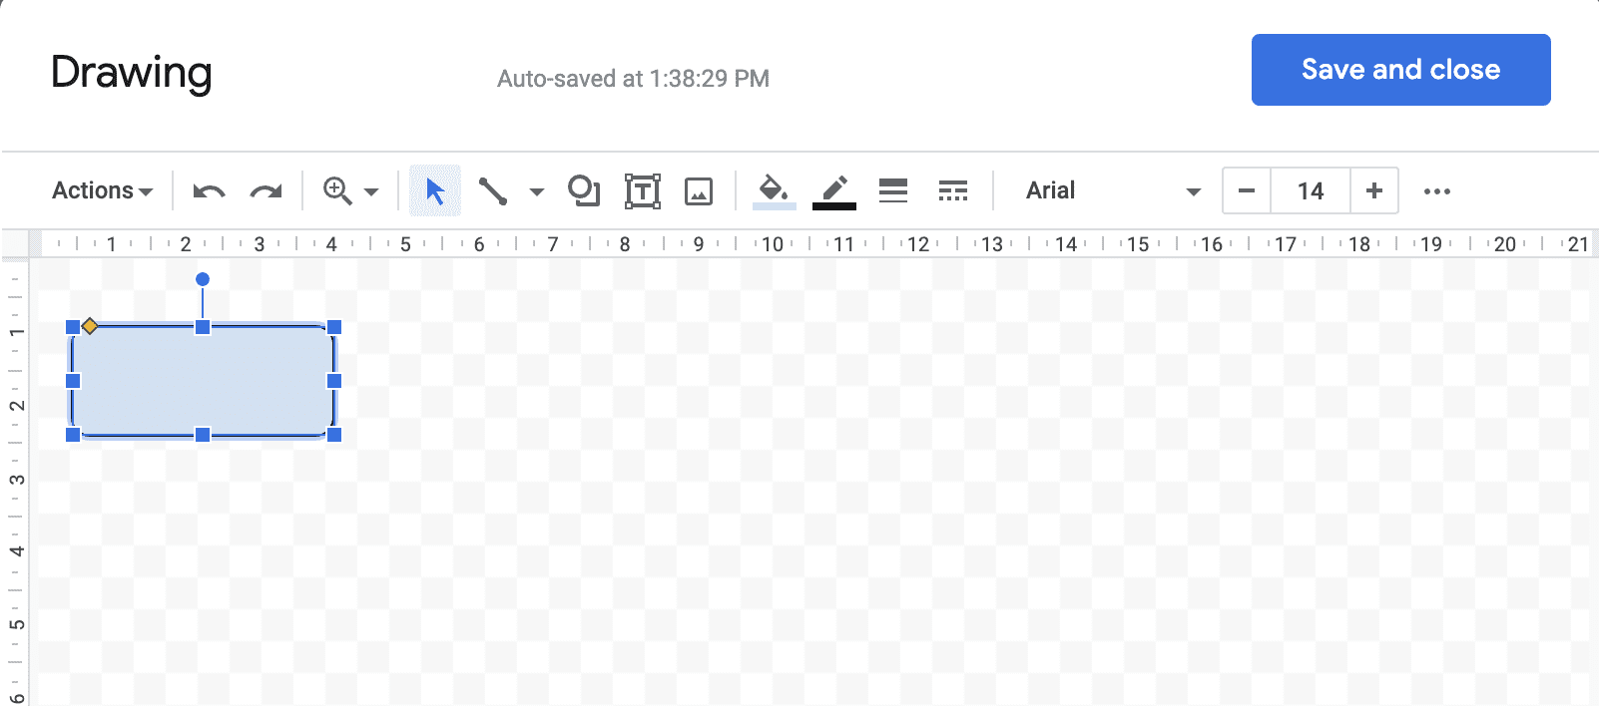Click the Undo arrow icon
Image resolution: width=1599 pixels, height=706 pixels.
209,190
